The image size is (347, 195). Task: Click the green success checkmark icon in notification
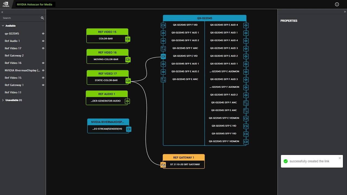point(285,161)
